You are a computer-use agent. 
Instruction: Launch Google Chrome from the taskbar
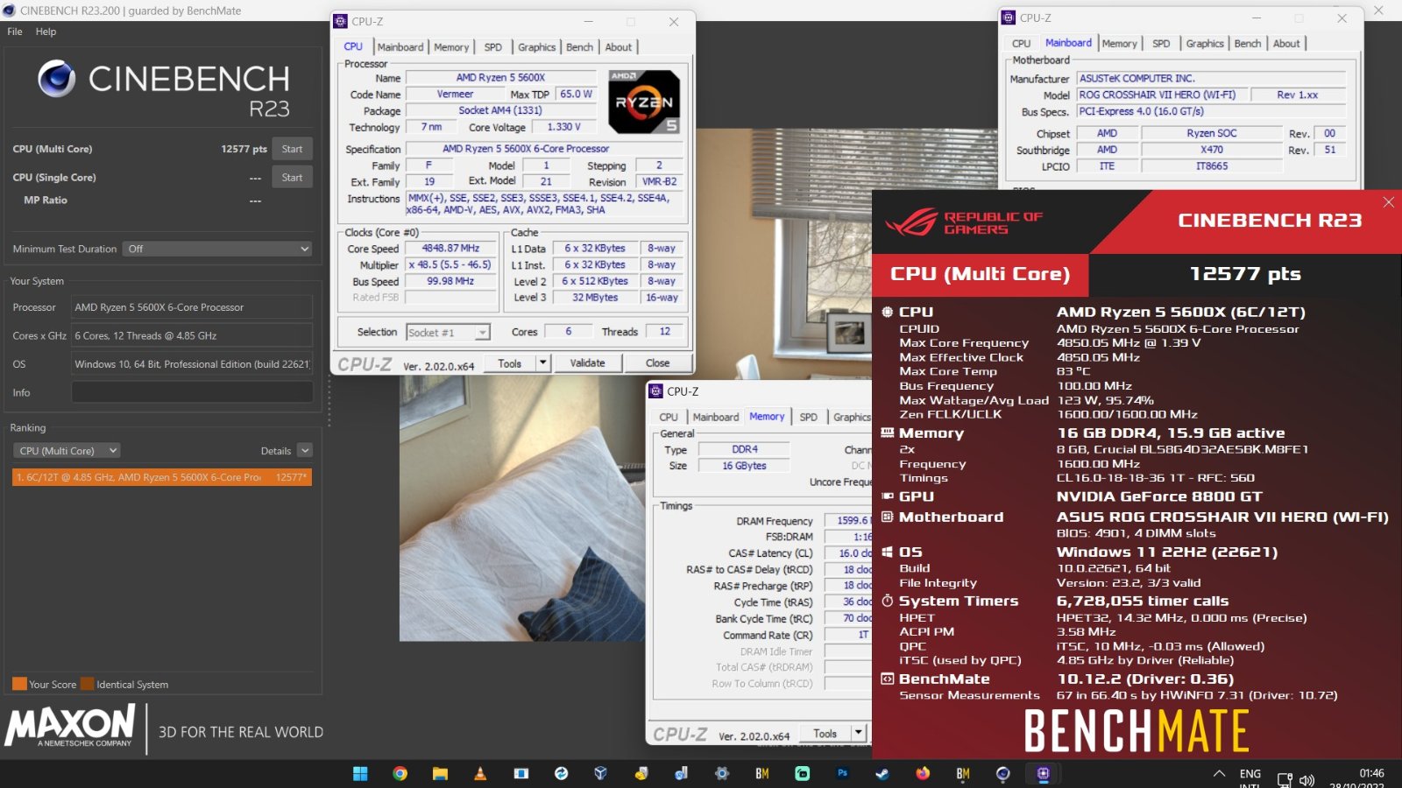click(400, 773)
